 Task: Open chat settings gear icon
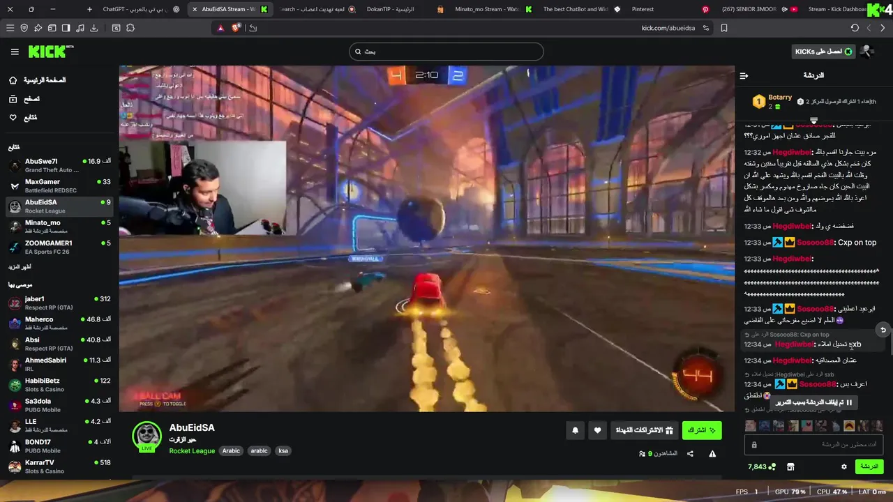[x=844, y=466]
